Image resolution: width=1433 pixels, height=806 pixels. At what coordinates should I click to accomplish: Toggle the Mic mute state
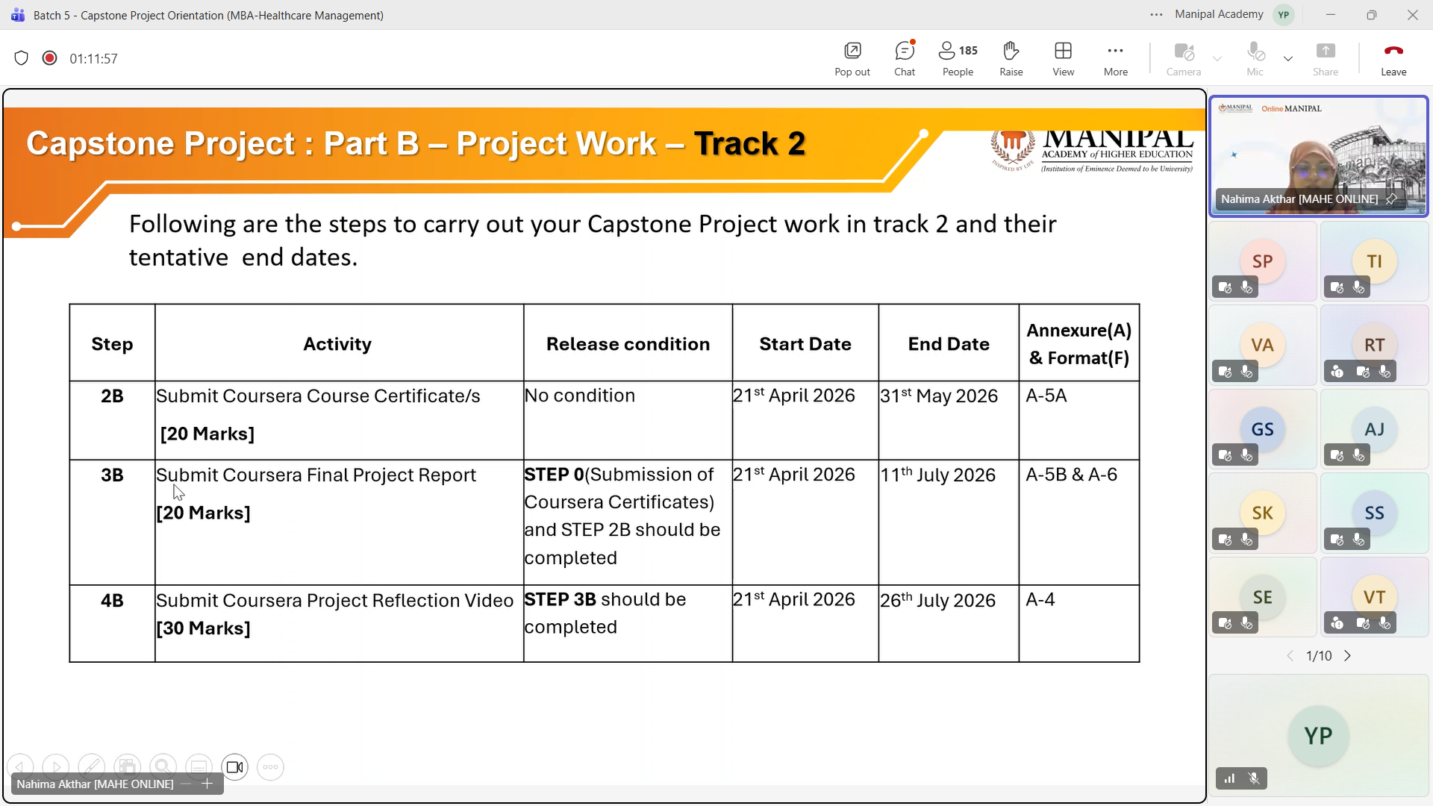pyautogui.click(x=1255, y=58)
